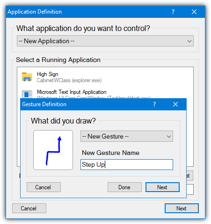Select the Microsoft Text Input Application icon

click(x=27, y=94)
